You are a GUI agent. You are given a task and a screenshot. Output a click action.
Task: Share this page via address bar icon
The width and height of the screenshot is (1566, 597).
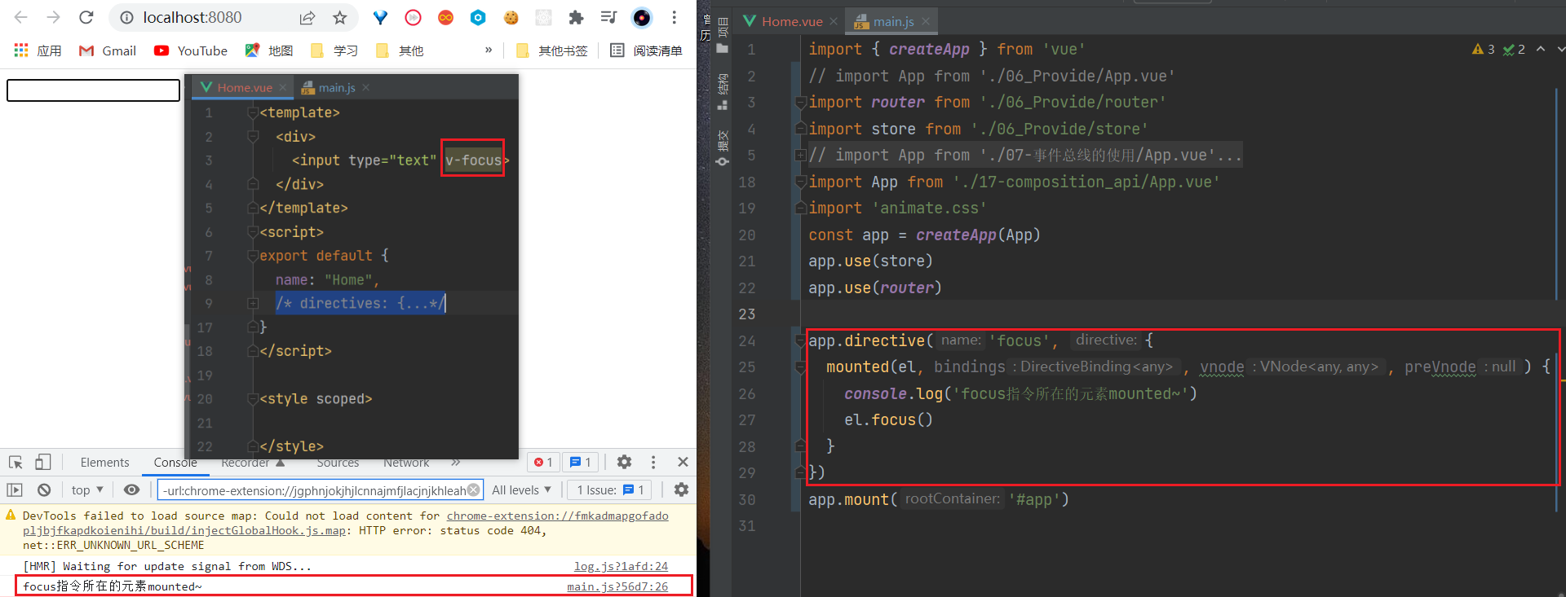[307, 17]
